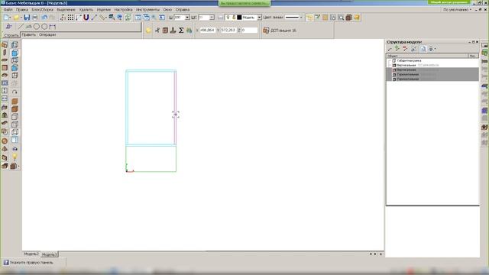Click the Sigma summary icon

[x=181, y=31]
